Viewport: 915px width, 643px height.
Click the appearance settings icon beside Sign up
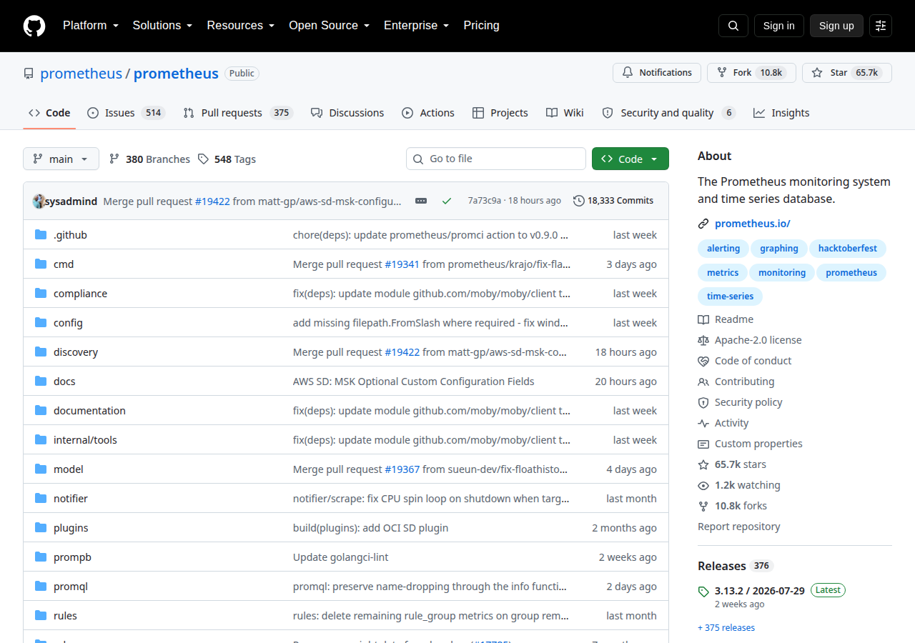point(881,26)
